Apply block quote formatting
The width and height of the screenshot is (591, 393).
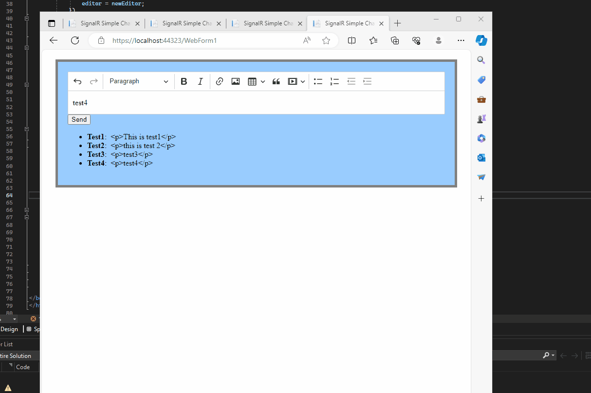[276, 81]
